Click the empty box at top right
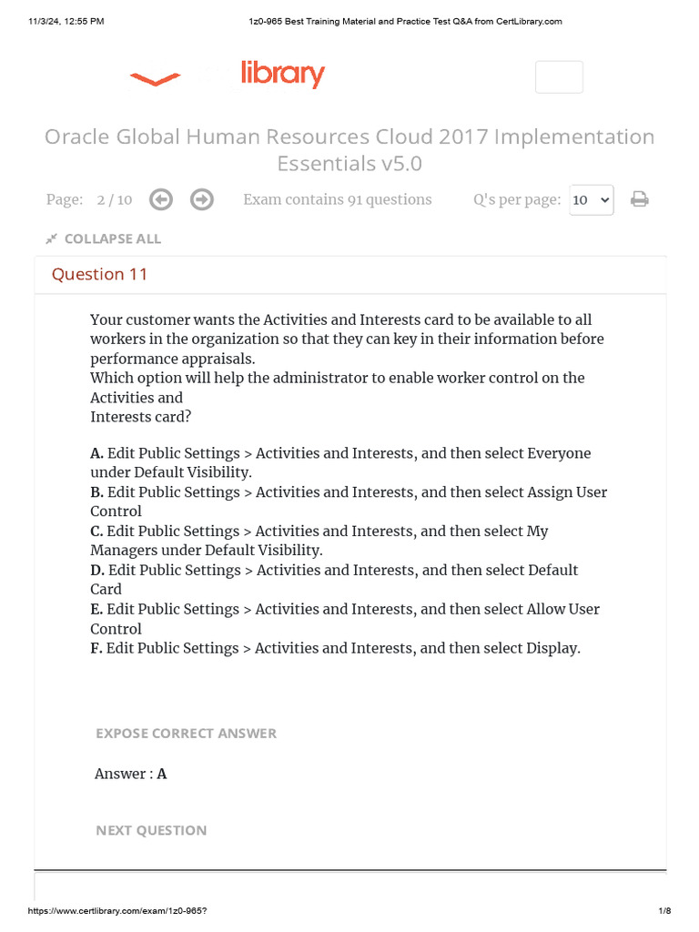This screenshot has width=699, height=932. click(x=559, y=77)
